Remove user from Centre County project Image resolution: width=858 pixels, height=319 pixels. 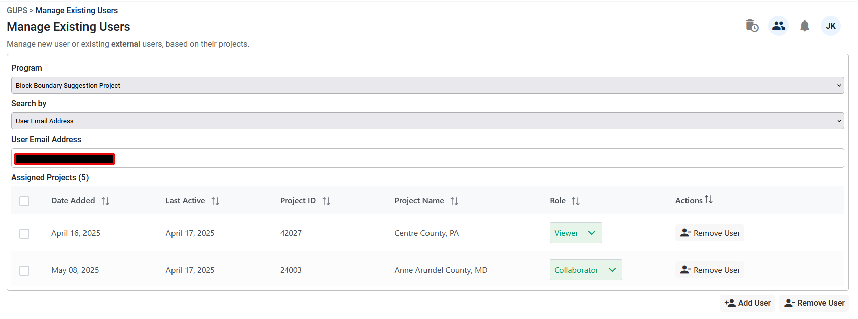(x=710, y=233)
